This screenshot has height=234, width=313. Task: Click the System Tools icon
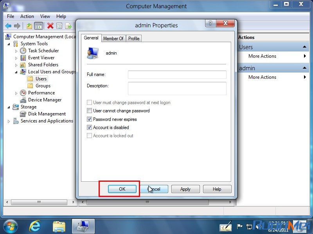16,44
